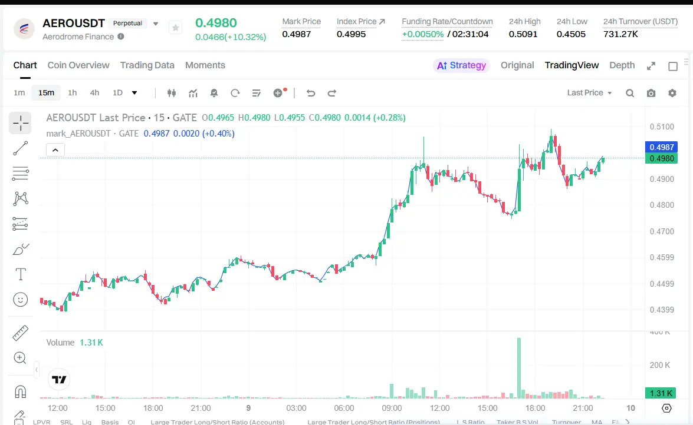The image size is (693, 425).
Task: Open the Taker B.S Vol indicator
Action: 517,422
